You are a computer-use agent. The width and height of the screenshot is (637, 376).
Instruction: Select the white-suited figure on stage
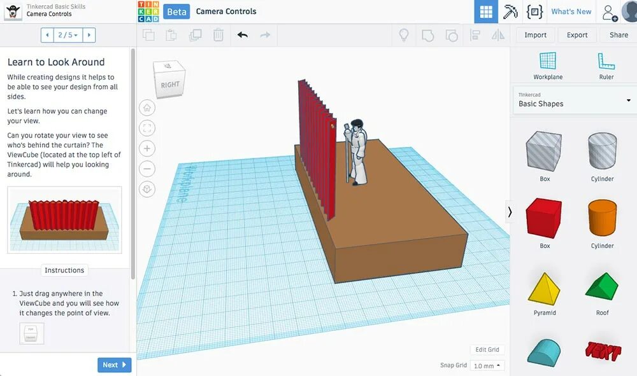(357, 153)
